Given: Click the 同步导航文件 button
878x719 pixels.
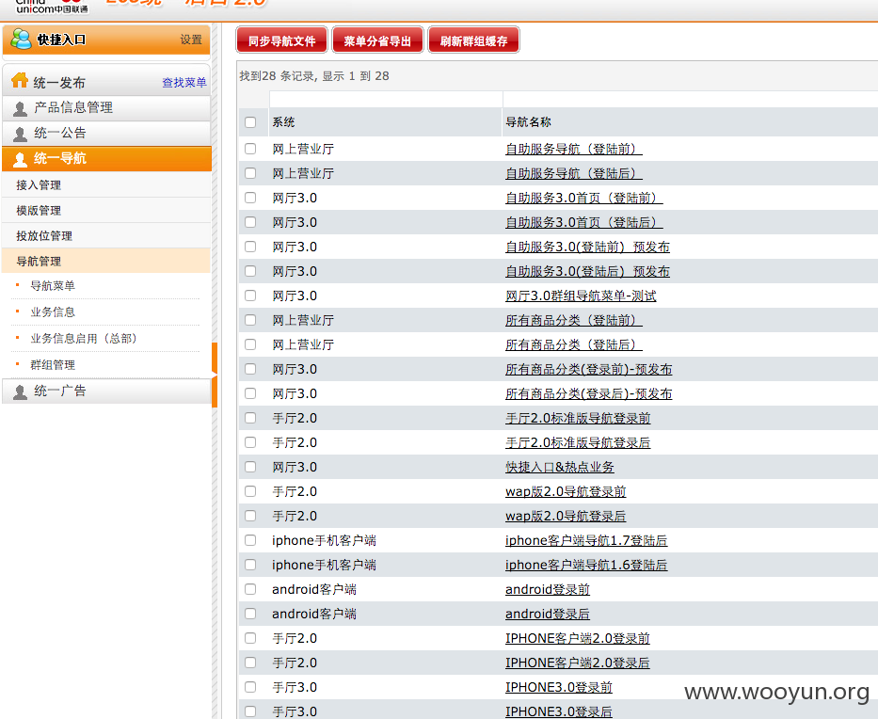Looking at the screenshot, I should coord(281,40).
